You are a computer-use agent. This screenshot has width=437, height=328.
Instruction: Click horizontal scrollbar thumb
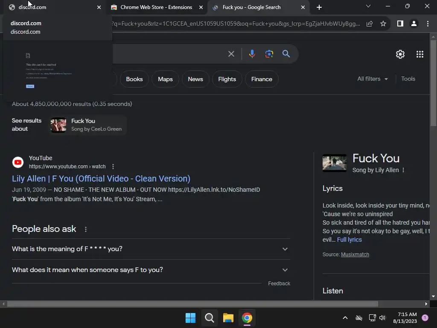192,304
